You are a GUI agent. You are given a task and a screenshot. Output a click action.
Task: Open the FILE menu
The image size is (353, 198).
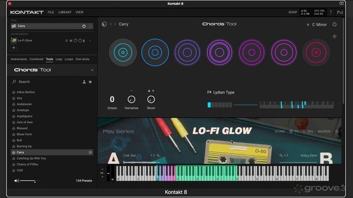click(51, 12)
